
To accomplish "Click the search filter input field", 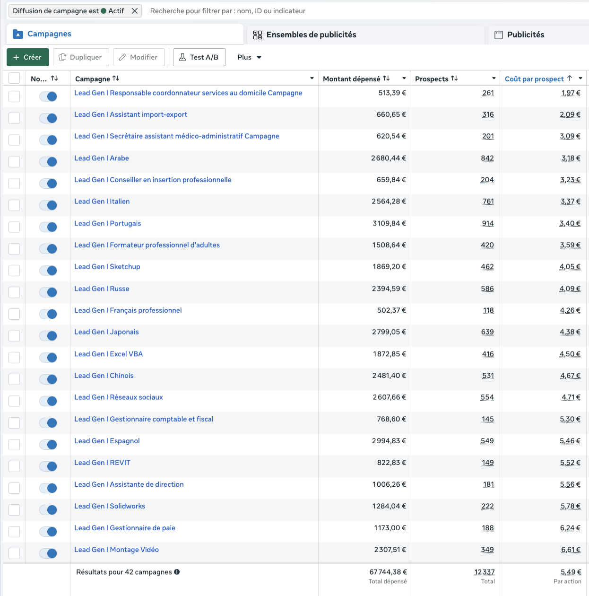I will click(366, 11).
